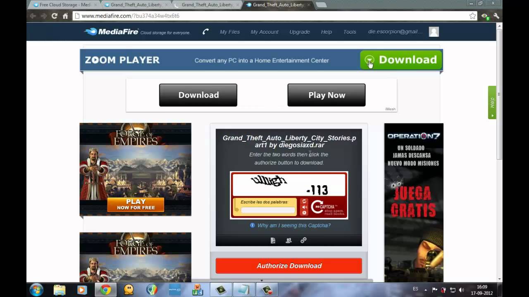This screenshot has height=297, width=529.
Task: Click the network icon in the system tray
Action: [453, 290]
